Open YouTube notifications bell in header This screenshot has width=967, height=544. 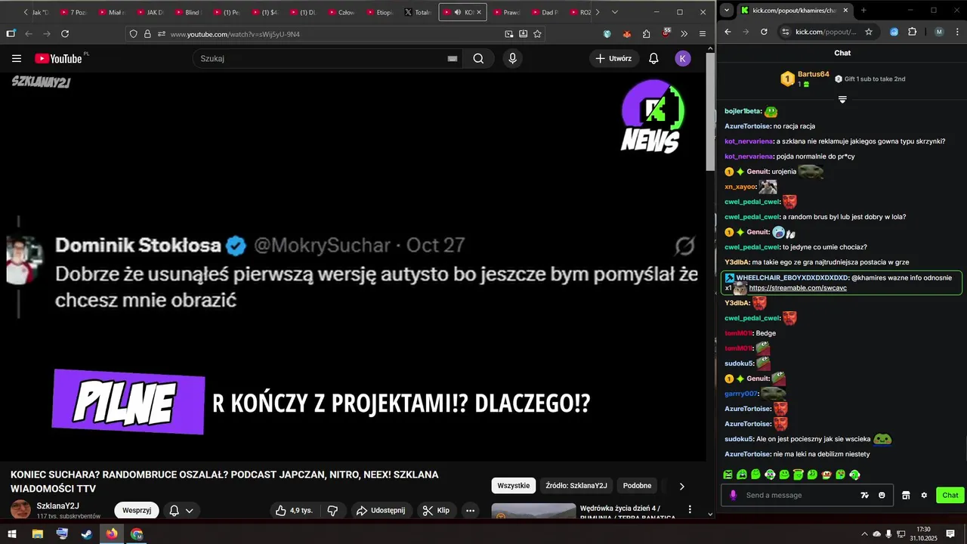pos(653,58)
